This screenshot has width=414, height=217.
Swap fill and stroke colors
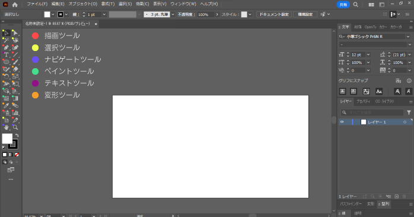pos(17,135)
